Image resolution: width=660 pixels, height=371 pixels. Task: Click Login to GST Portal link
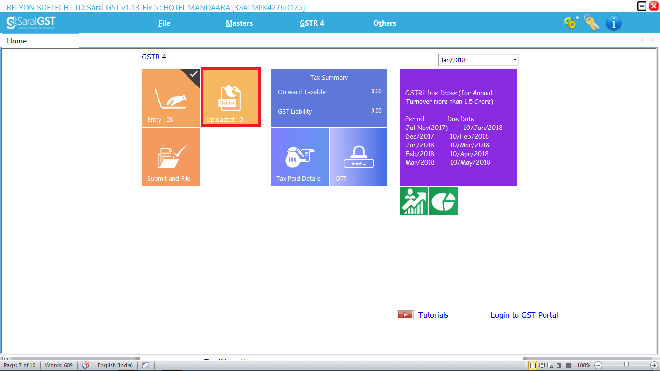click(524, 315)
